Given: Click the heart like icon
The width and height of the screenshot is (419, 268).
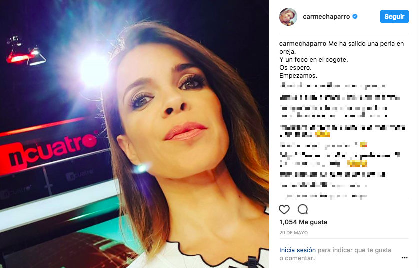Looking at the screenshot, I should coord(284,210).
